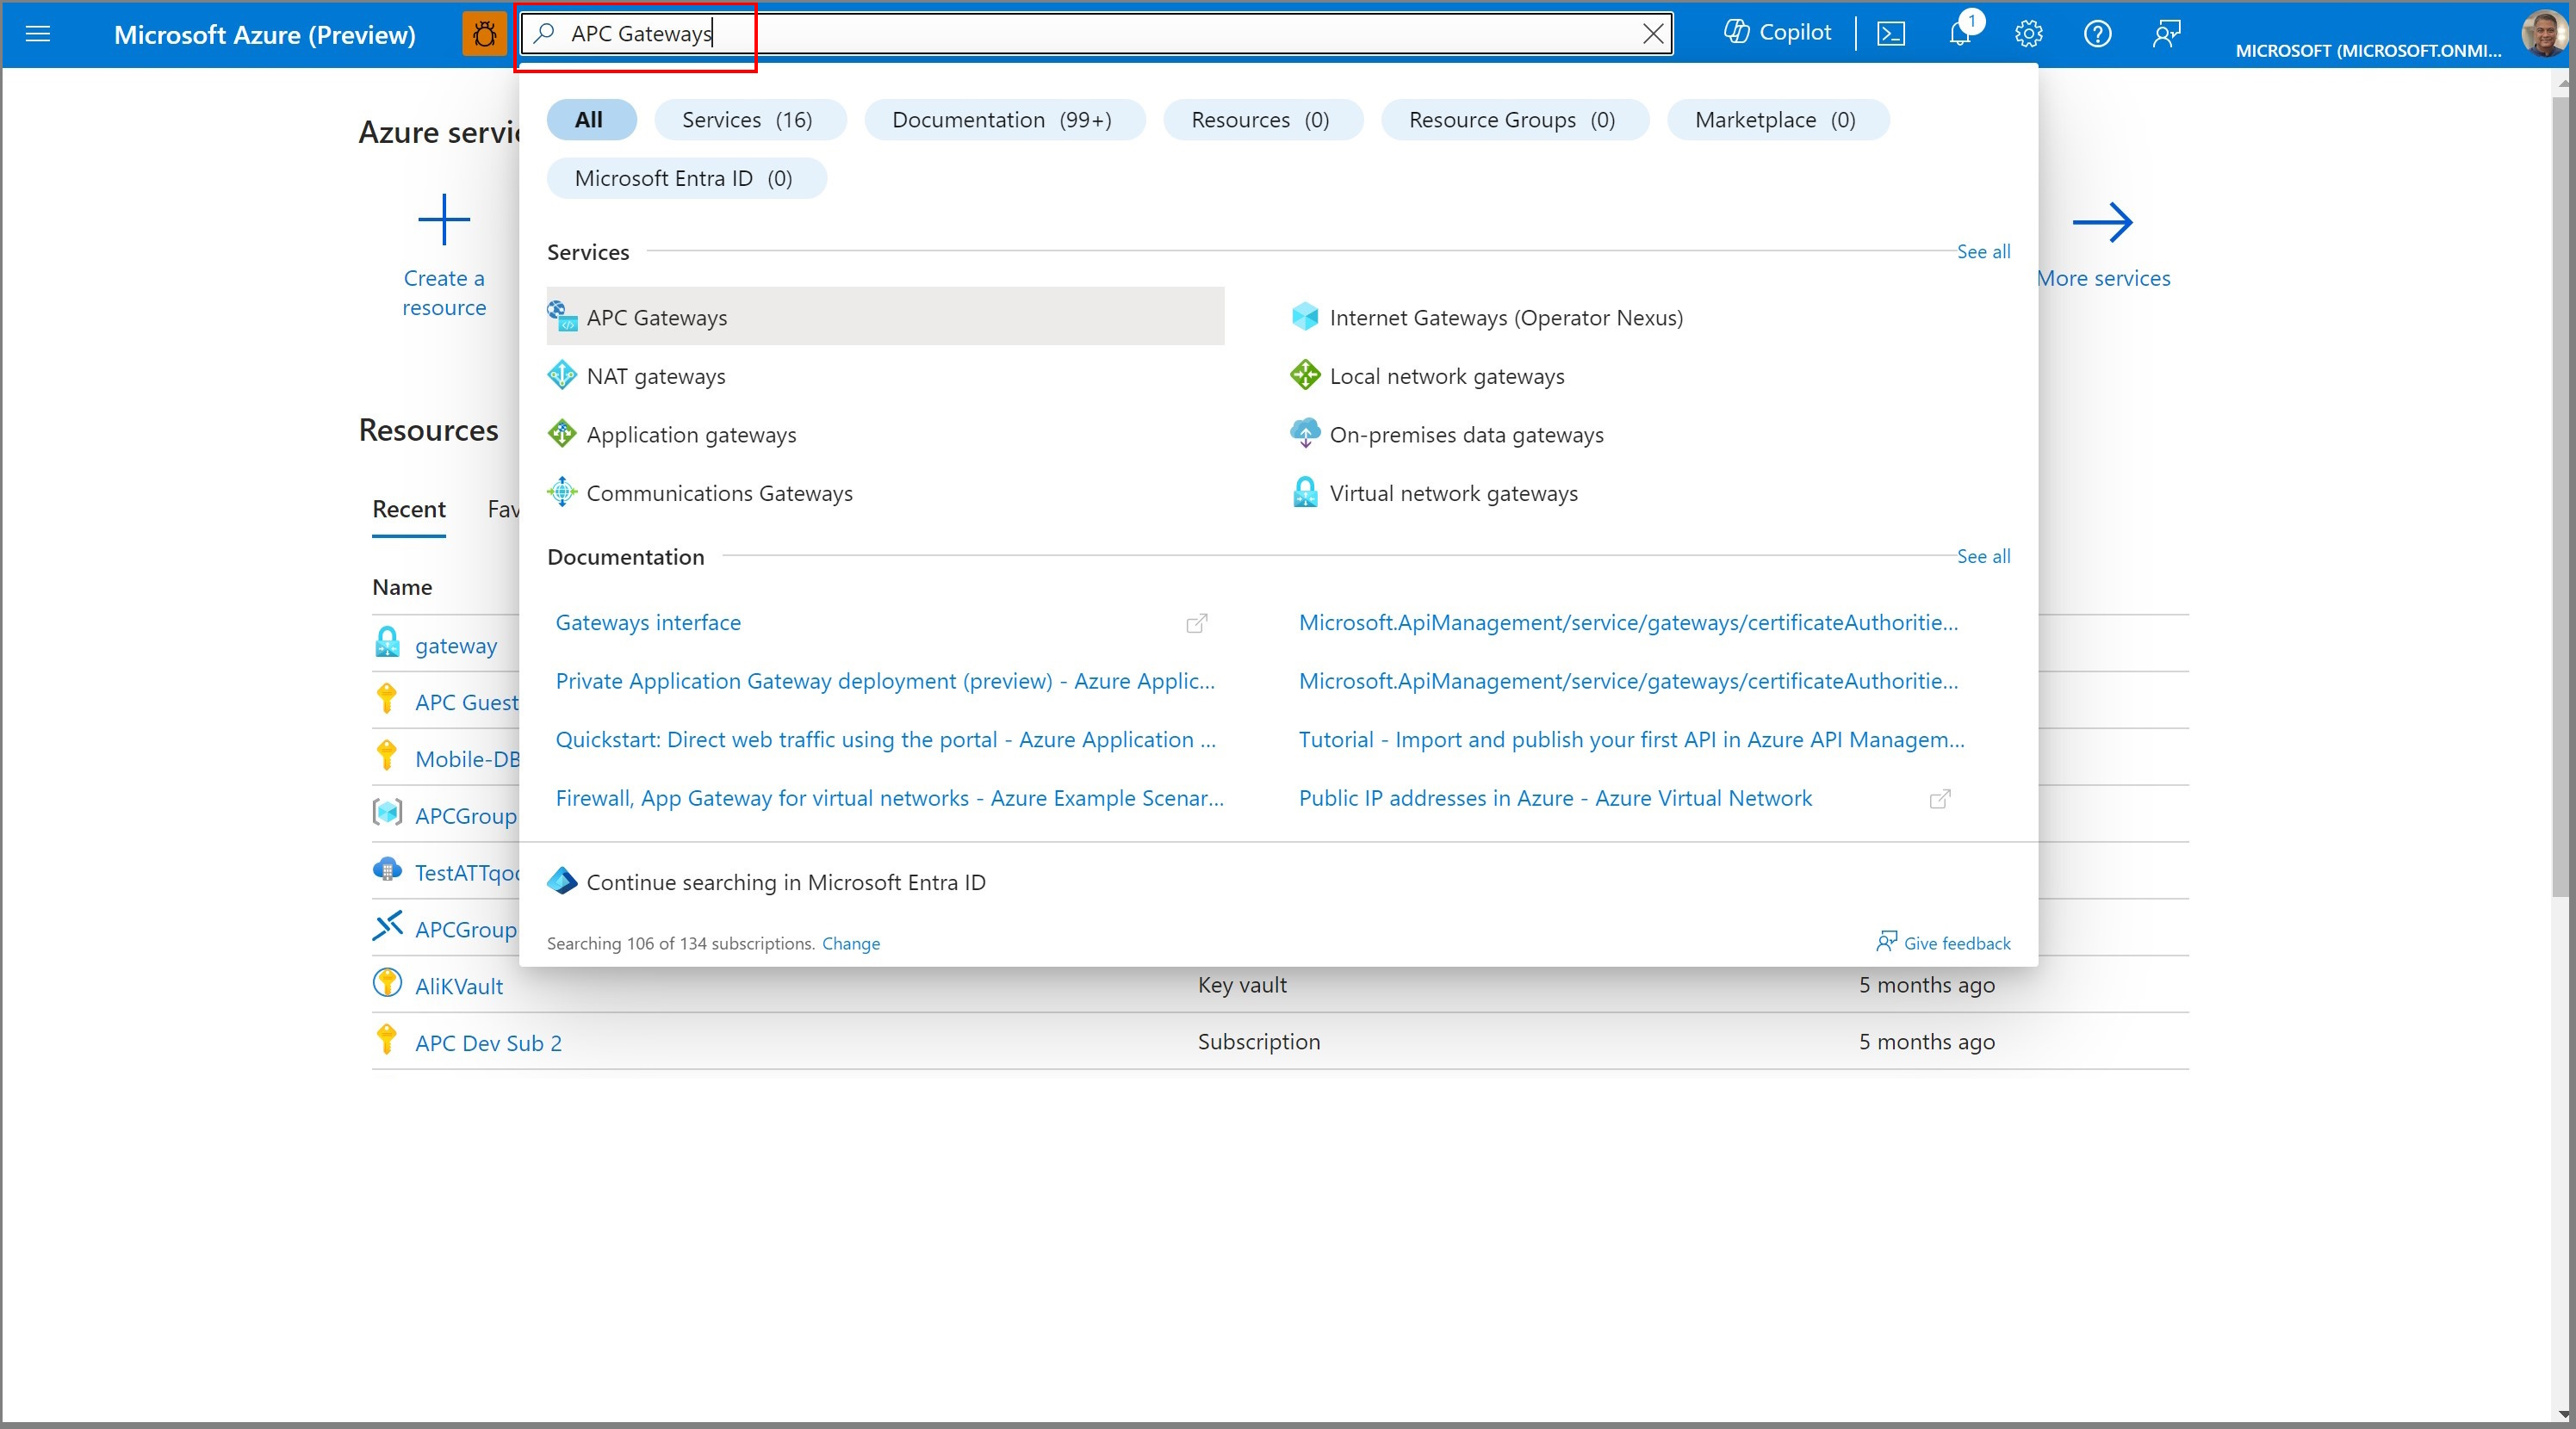Click See all next to Documentation
This screenshot has height=1429, width=2576.
pyautogui.click(x=1983, y=557)
